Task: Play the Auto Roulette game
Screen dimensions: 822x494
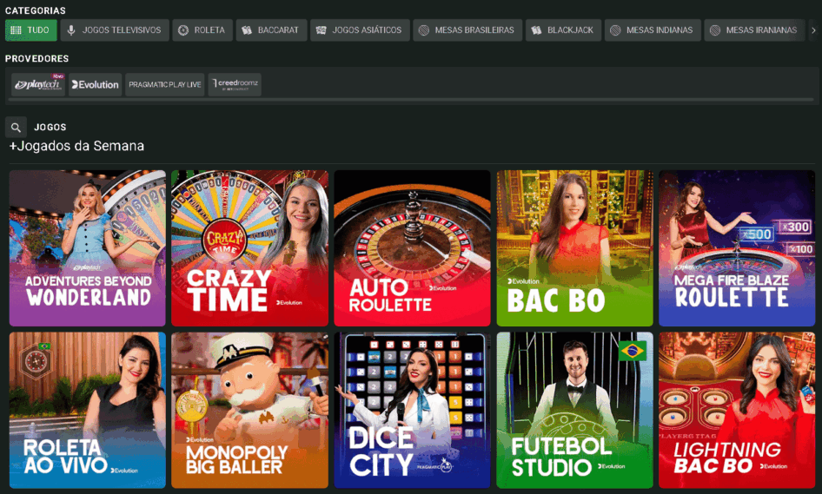Action: pos(412,247)
